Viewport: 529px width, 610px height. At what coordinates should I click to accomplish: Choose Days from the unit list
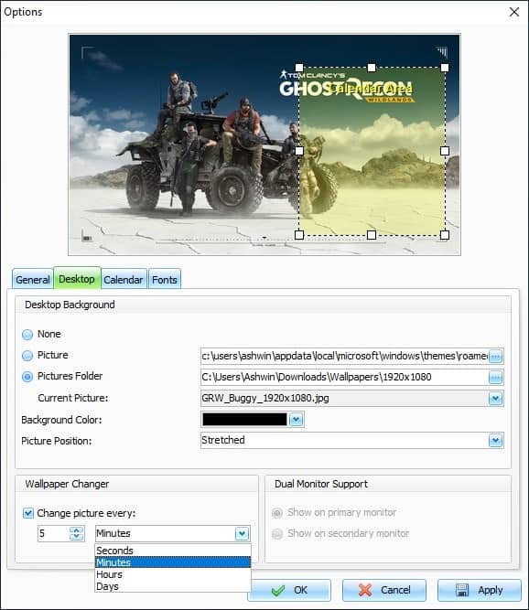[x=173, y=586]
